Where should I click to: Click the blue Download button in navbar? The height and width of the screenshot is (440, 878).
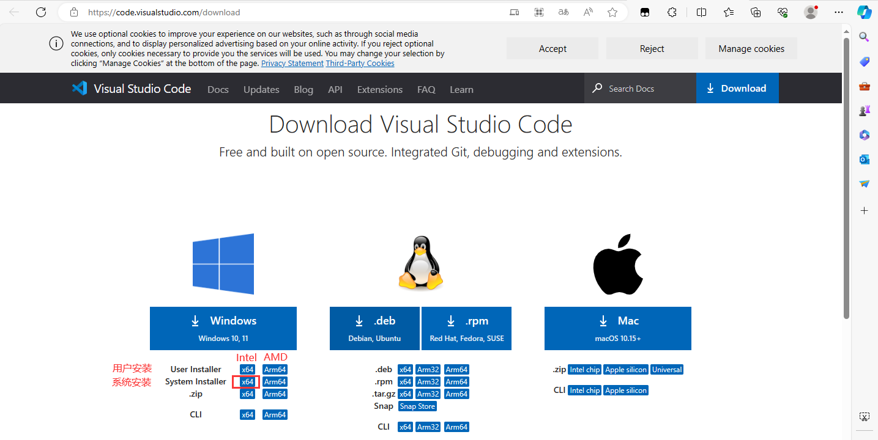point(737,89)
